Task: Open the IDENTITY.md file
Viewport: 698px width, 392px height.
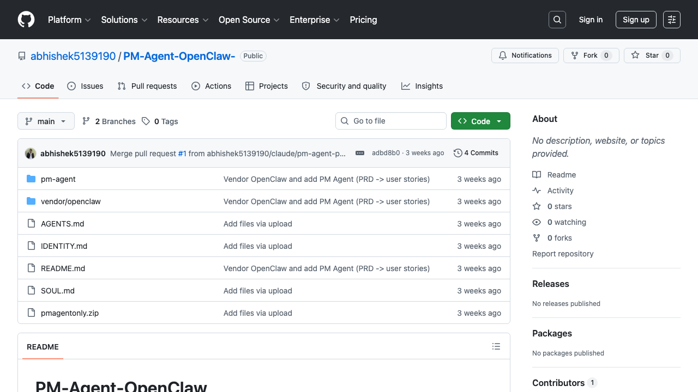Action: [64, 246]
